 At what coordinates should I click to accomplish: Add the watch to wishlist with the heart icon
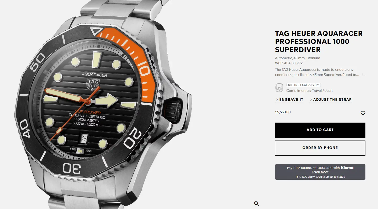pos(363,113)
